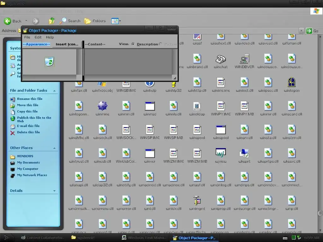323x242 pixels.
Task: Open My Network Places link
Action: 32,175
